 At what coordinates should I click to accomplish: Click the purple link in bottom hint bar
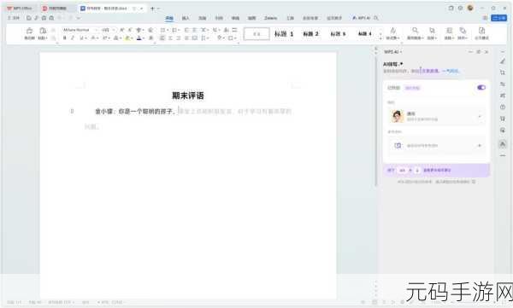437,170
